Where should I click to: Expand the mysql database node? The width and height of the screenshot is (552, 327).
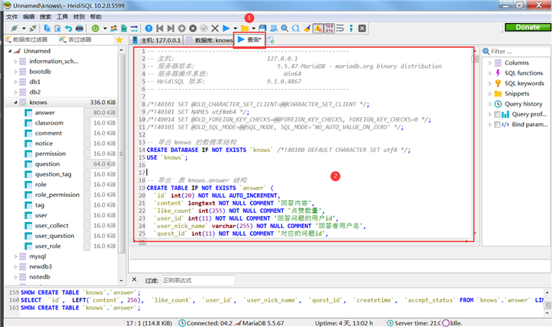pos(15,256)
